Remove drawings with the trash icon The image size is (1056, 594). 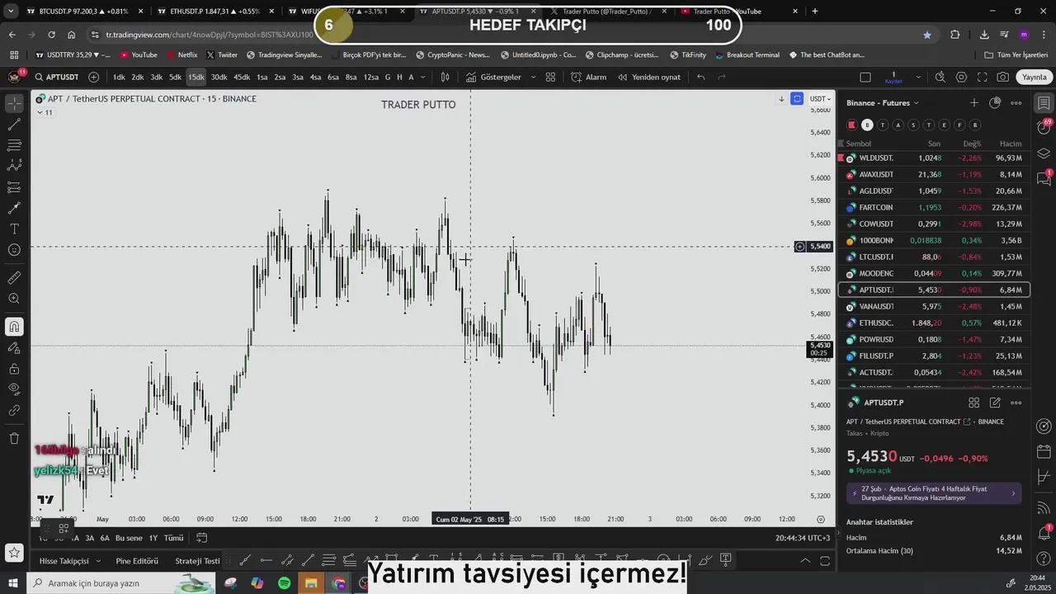[x=14, y=438]
